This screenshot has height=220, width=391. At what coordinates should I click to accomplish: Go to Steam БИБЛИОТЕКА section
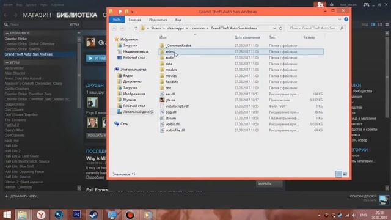click(x=77, y=15)
